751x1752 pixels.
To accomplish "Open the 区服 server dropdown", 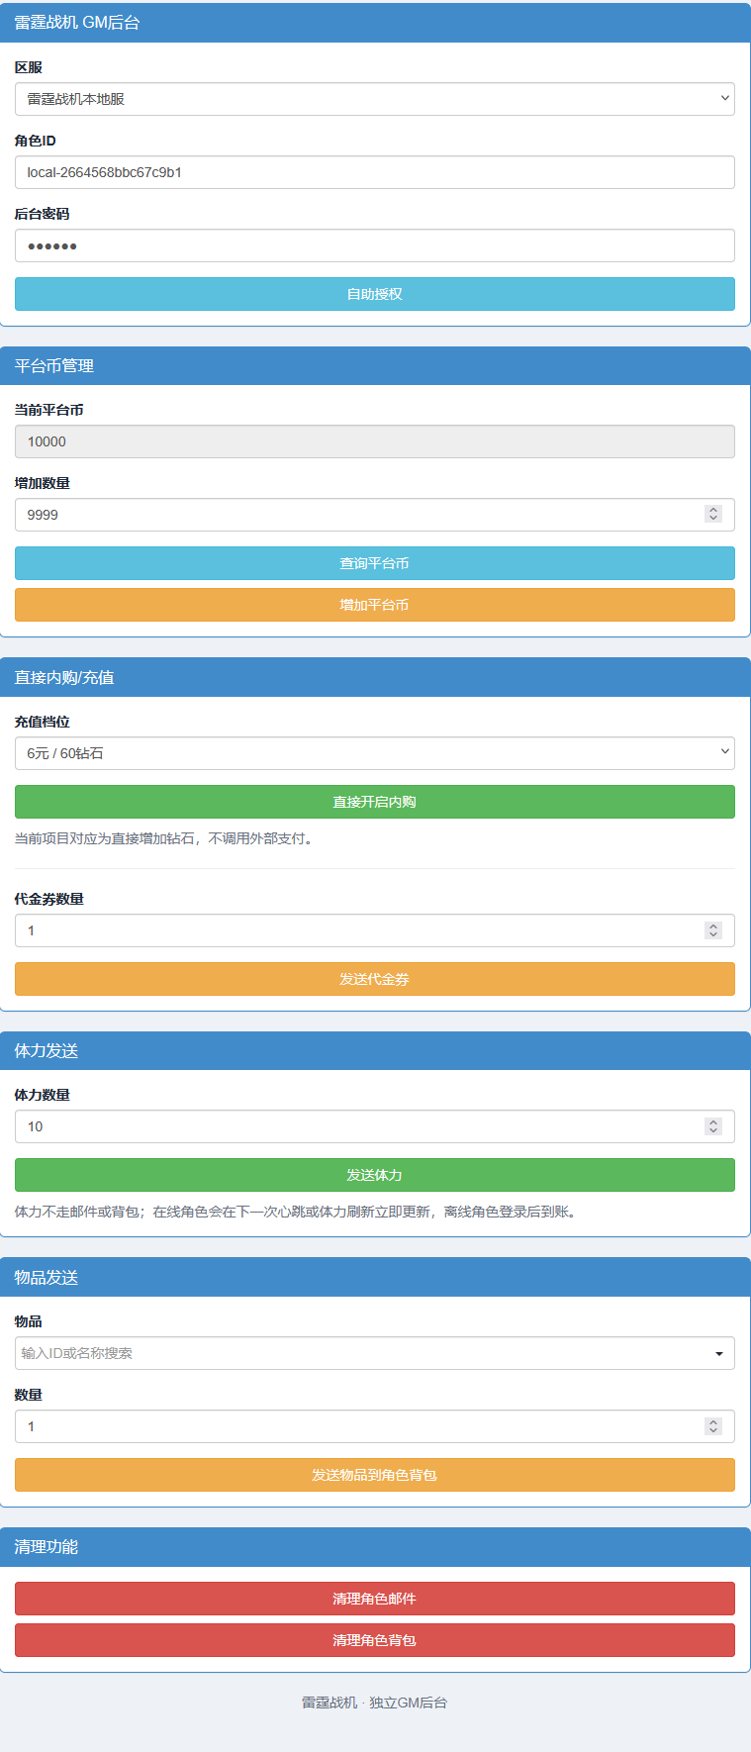I will tap(374, 99).
